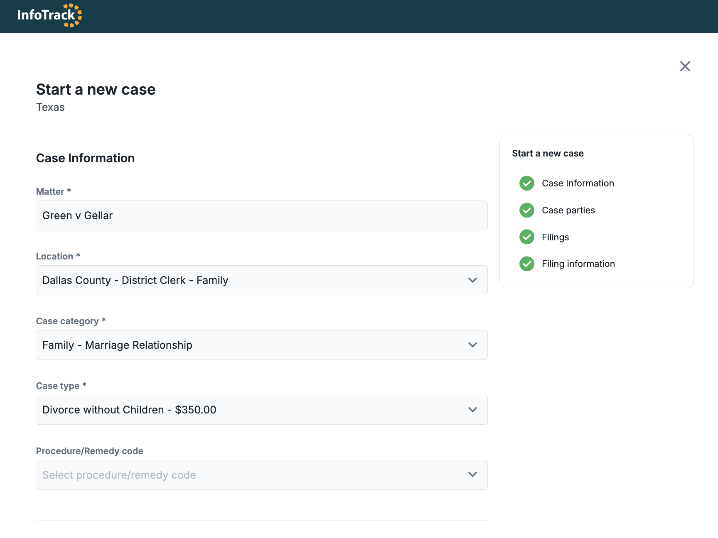
Task: Close the Start a new case form
Action: click(x=685, y=66)
